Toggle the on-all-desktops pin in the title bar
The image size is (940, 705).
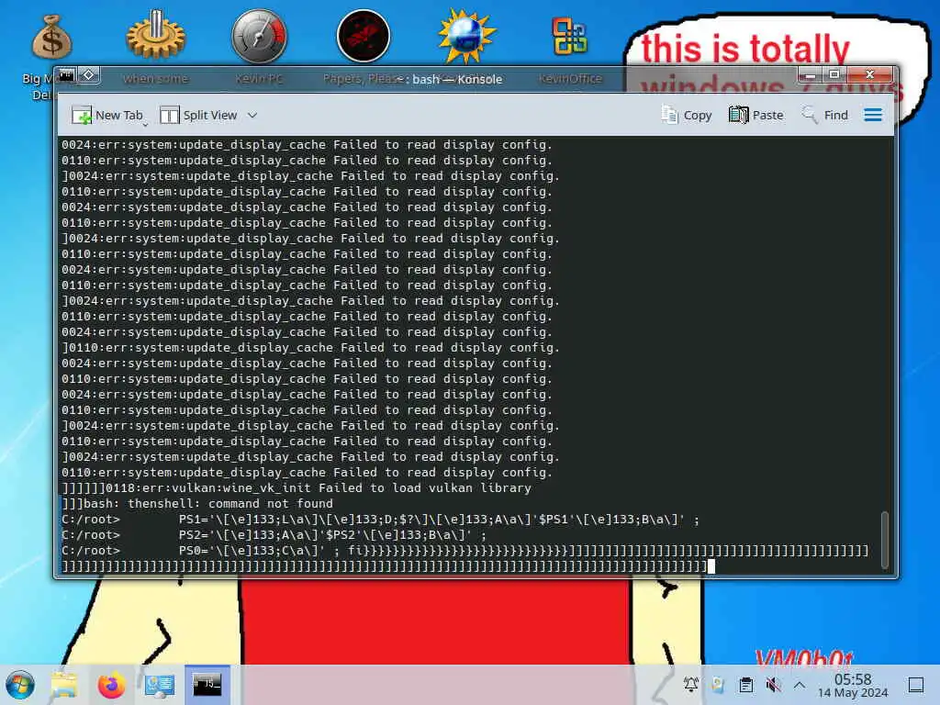89,75
